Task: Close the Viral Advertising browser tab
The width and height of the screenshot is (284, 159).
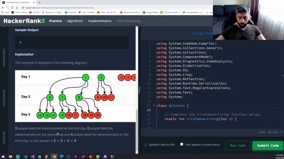Action: point(34,3)
